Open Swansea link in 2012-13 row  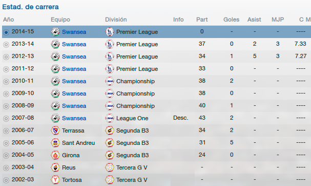point(74,57)
